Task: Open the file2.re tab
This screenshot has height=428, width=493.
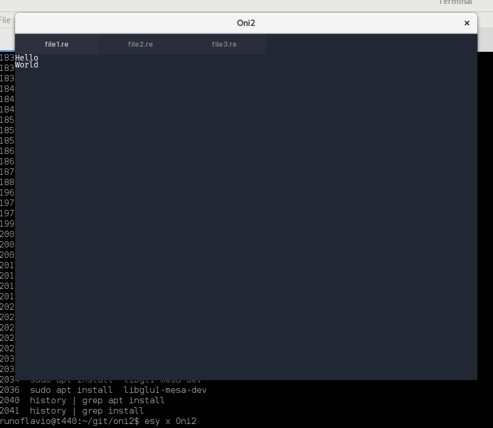Action: click(x=140, y=44)
